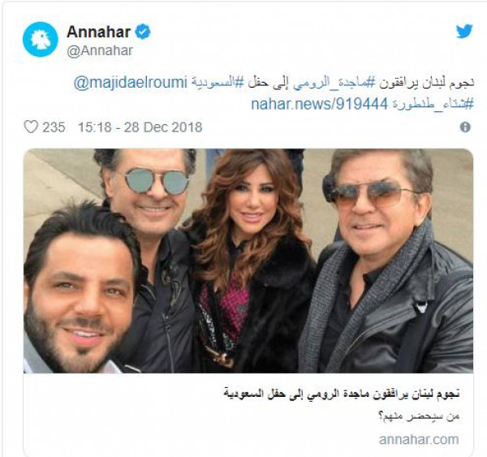Screen dimensions: 487x457
Task: Open the celebrities group photo
Action: pos(248,261)
